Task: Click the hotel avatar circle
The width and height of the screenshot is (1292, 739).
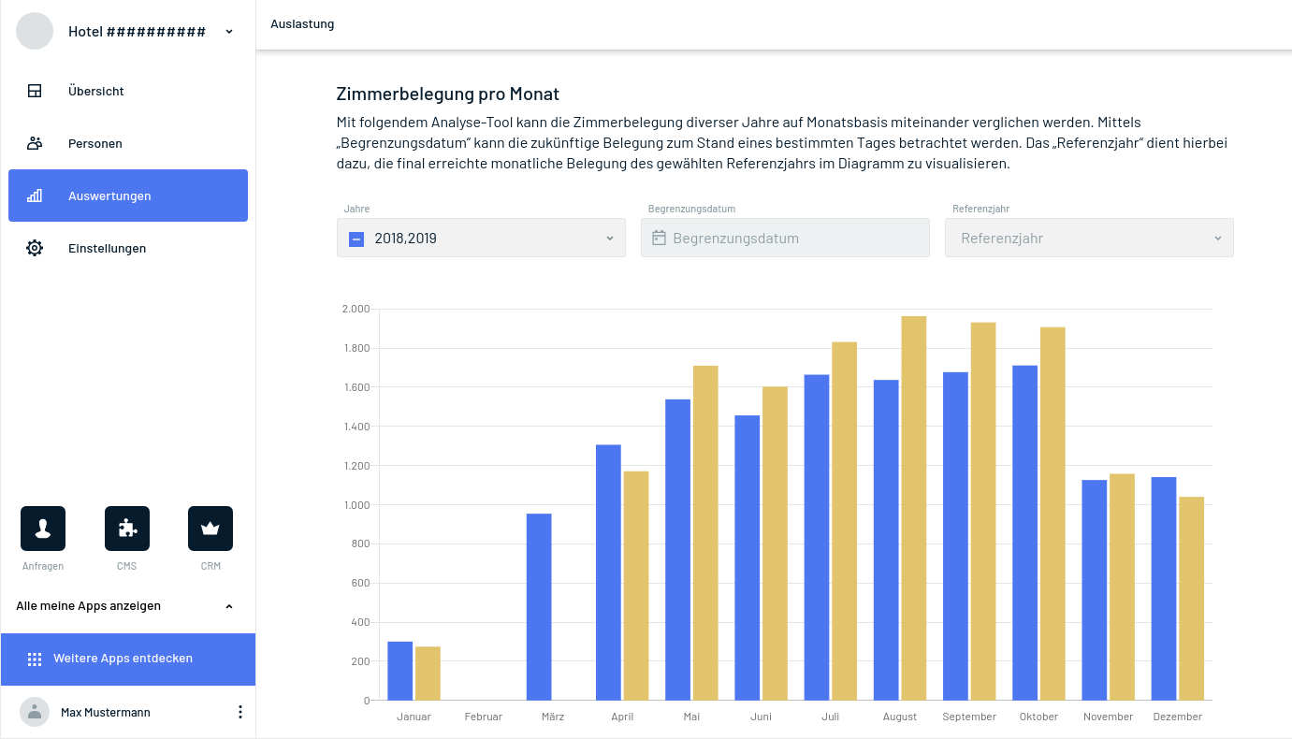Action: pyautogui.click(x=35, y=32)
